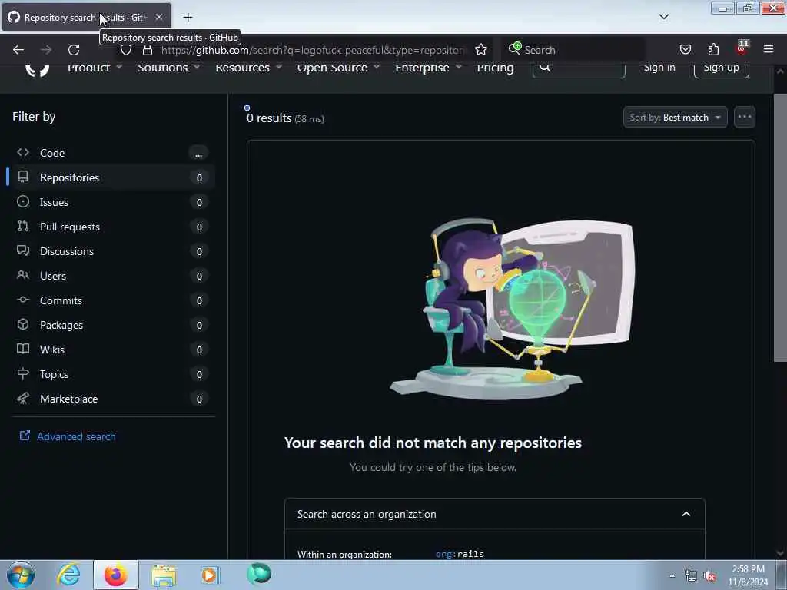Image resolution: width=787 pixels, height=590 pixels.
Task: Click the page vertical scrollbar thumb
Action: [780, 227]
